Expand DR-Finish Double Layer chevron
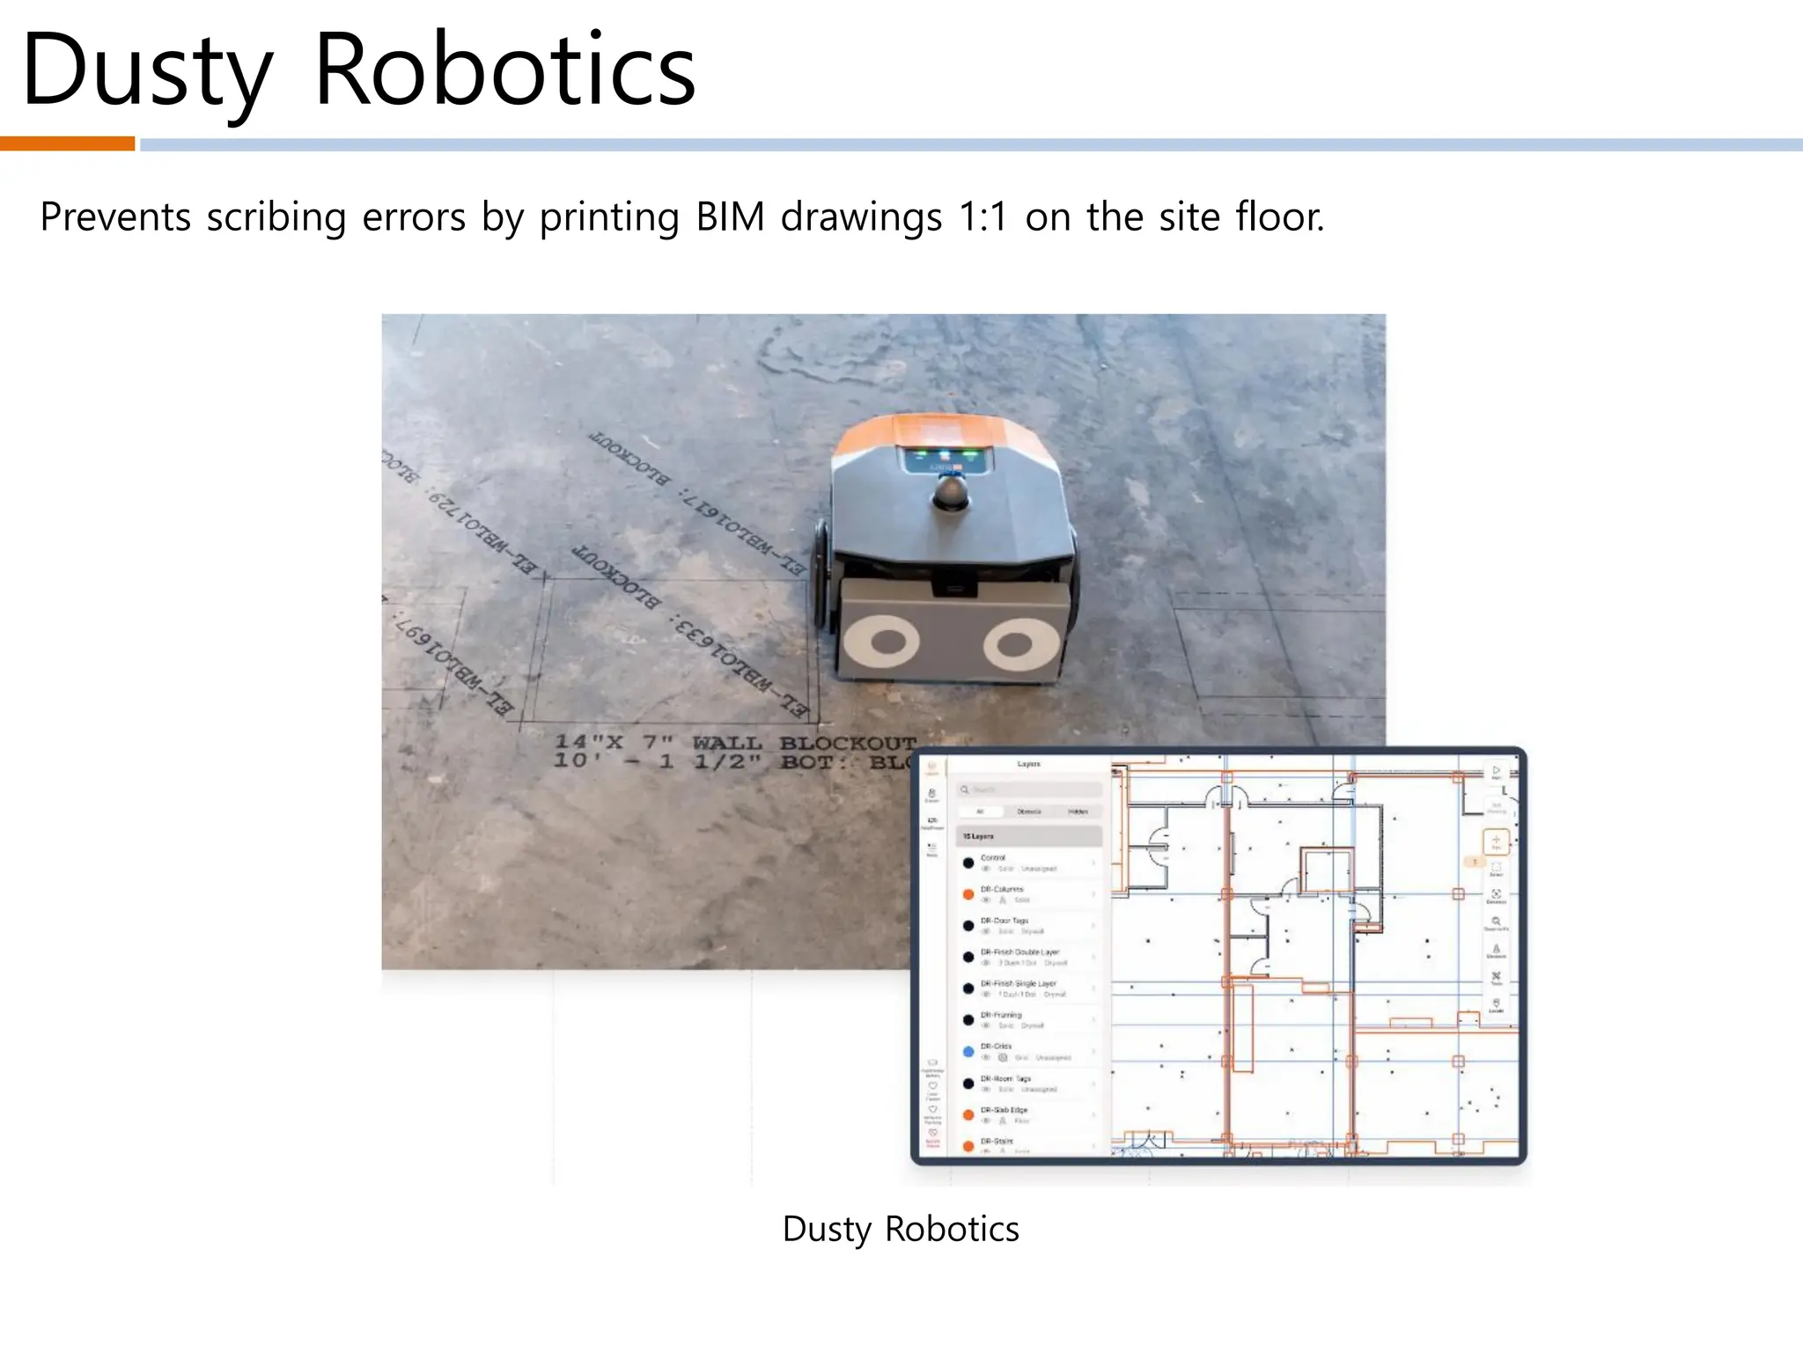 [x=1093, y=958]
